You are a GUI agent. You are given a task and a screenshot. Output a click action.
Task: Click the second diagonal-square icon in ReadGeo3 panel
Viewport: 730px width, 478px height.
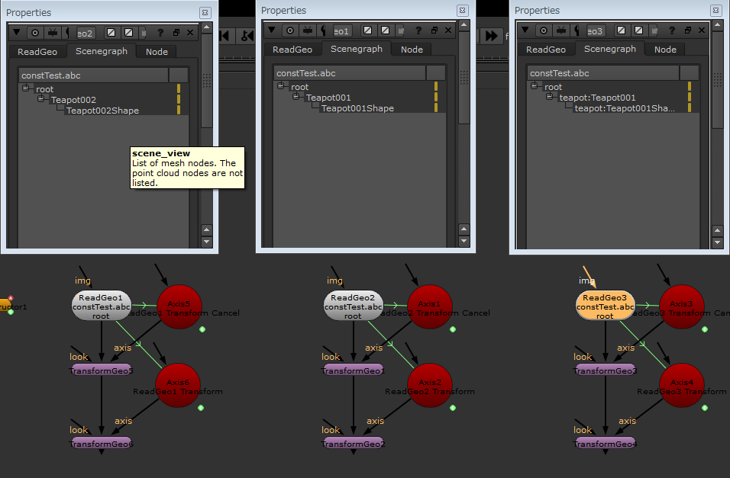(638, 30)
